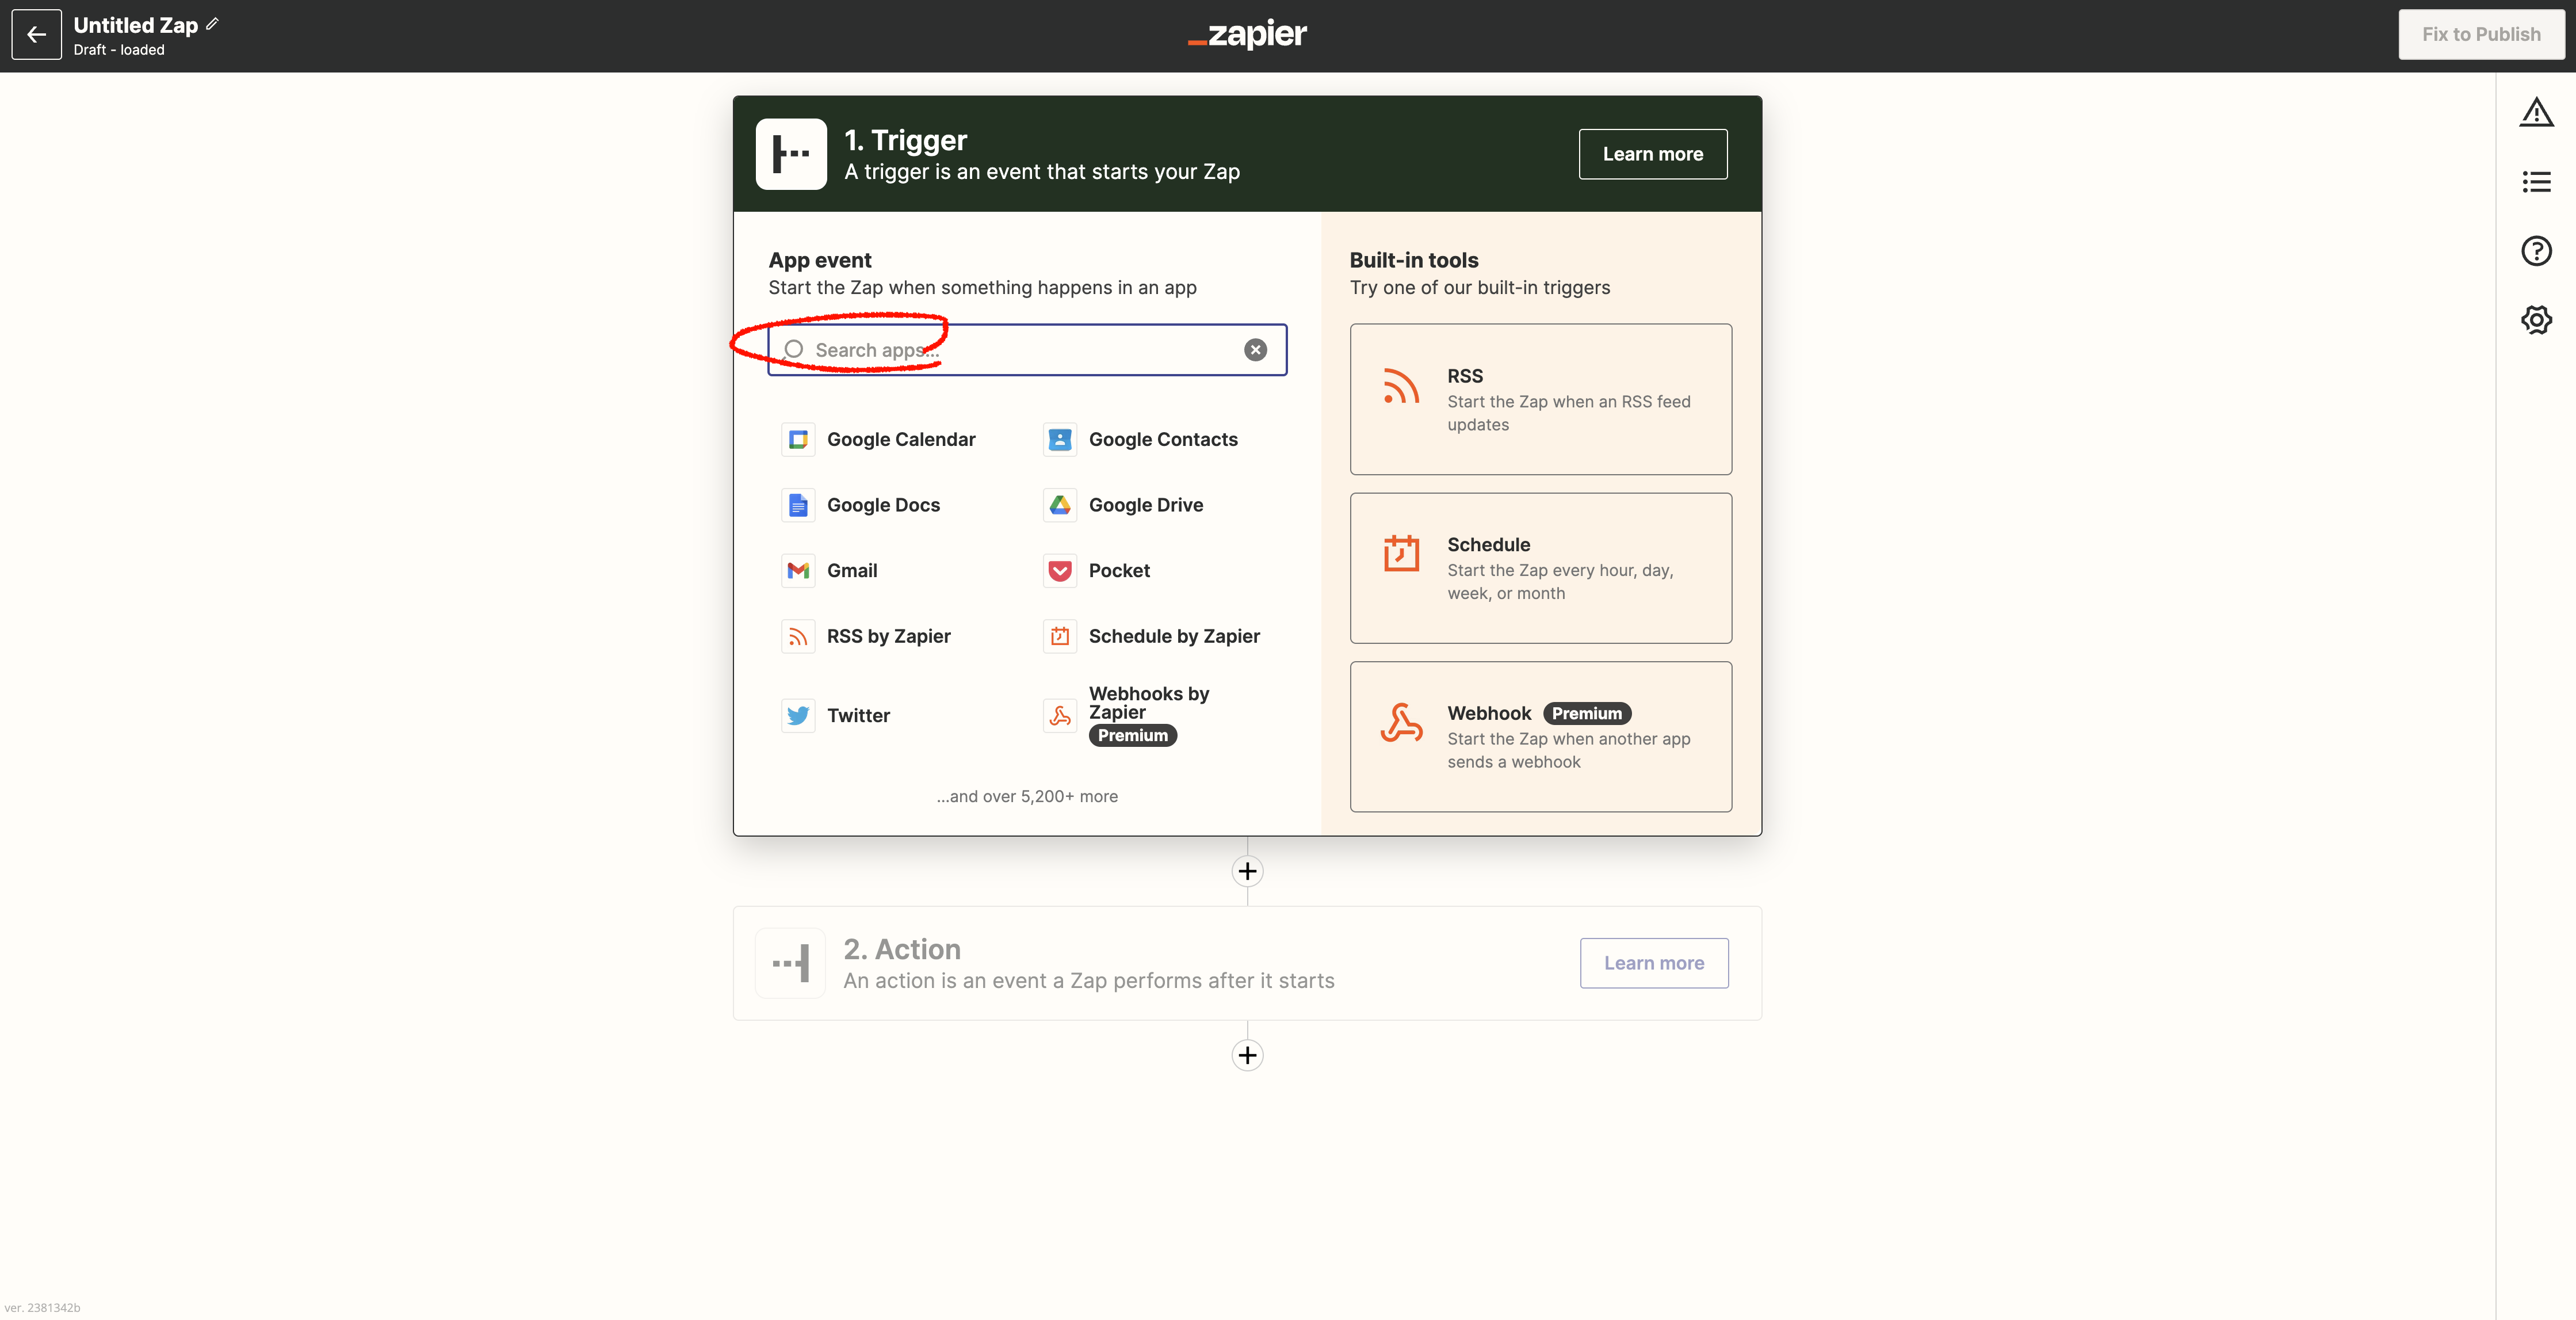Image resolution: width=2576 pixels, height=1320 pixels.
Task: Add step between Trigger and Action
Action: [1247, 871]
